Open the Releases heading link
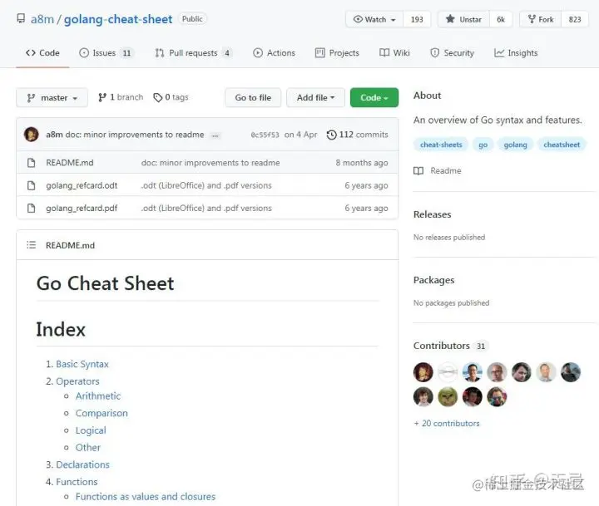This screenshot has height=506, width=599. tap(432, 214)
